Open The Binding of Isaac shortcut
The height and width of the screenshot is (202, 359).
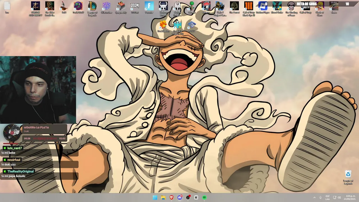(x=291, y=8)
